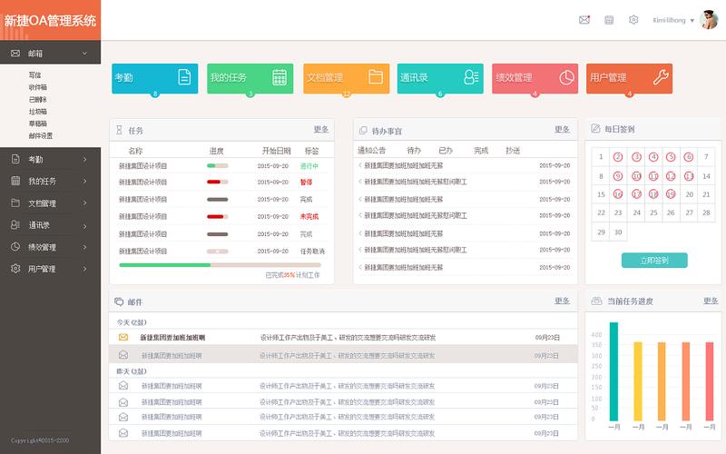Select day 2 in sign-in calendar
This screenshot has height=454, width=726.
click(x=618, y=156)
